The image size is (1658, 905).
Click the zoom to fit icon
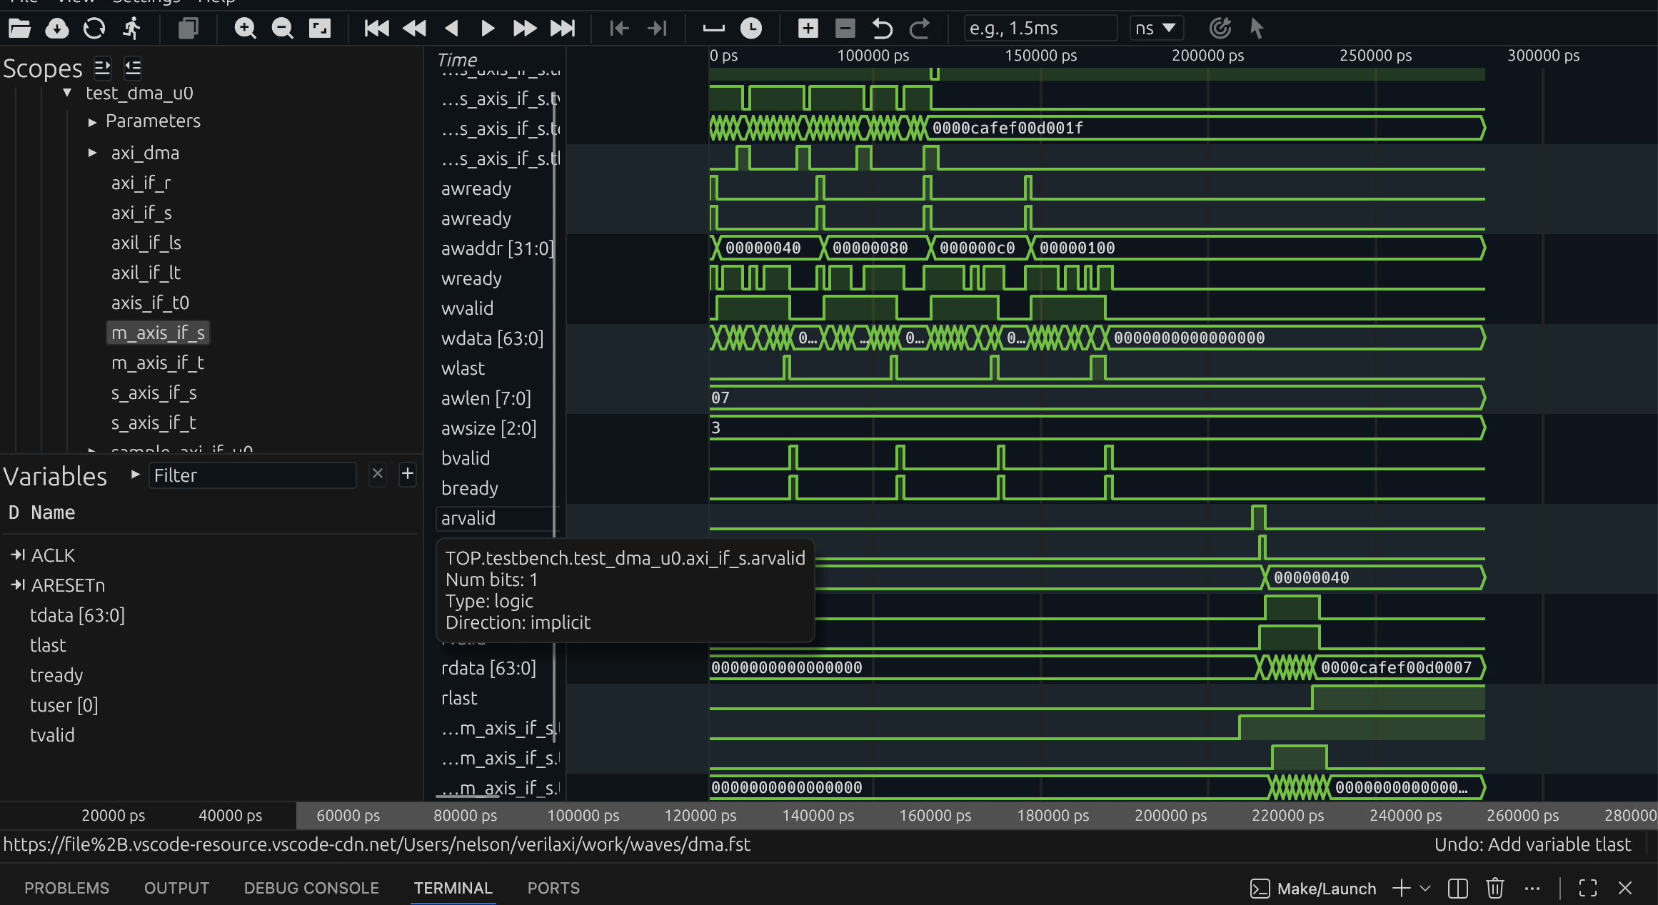coord(319,29)
